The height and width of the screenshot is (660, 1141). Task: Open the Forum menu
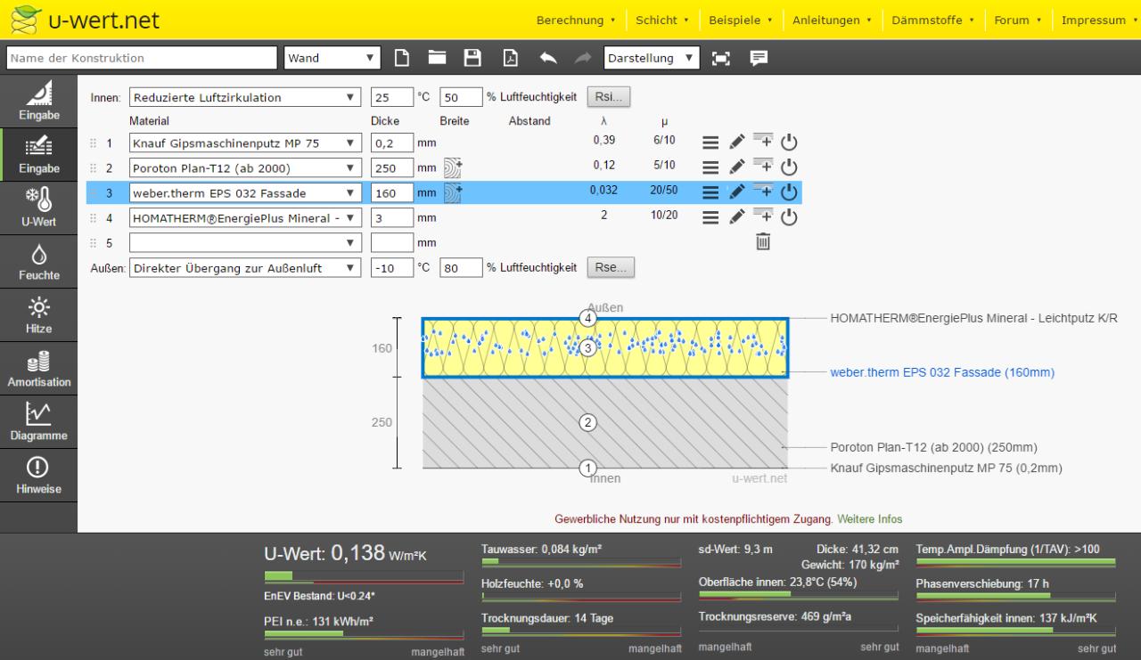(x=1016, y=20)
